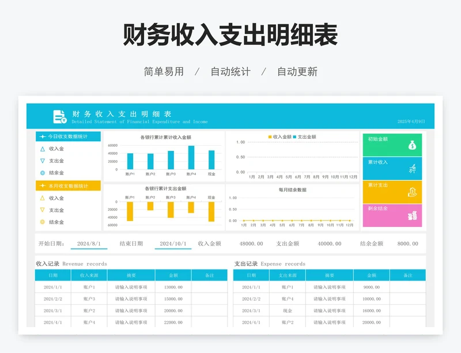This screenshot has width=461, height=353.
Task: Select expense amount cell 16000.00
Action: click(372, 311)
